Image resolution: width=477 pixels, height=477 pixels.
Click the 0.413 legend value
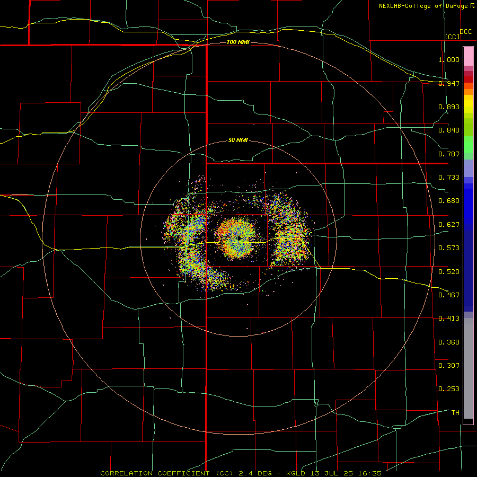pyautogui.click(x=449, y=319)
